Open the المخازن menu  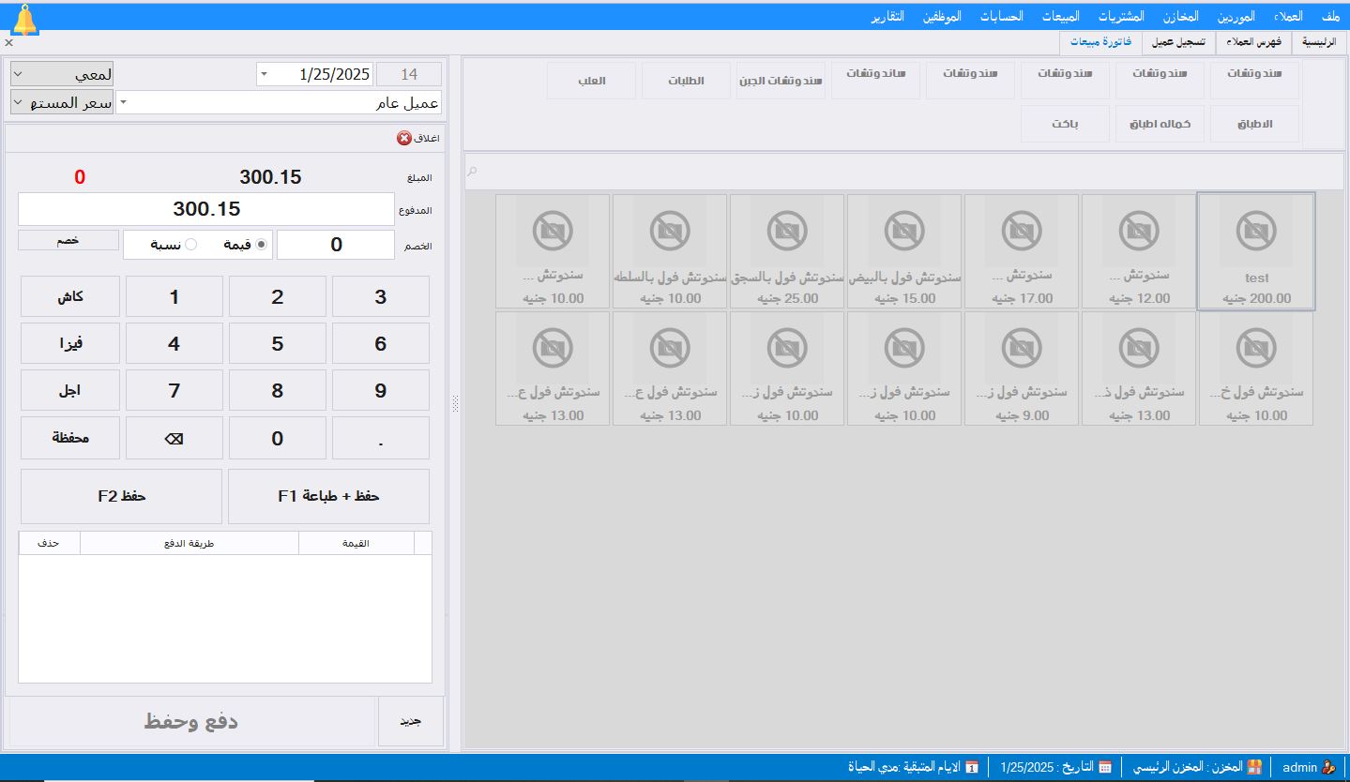pyautogui.click(x=1181, y=17)
